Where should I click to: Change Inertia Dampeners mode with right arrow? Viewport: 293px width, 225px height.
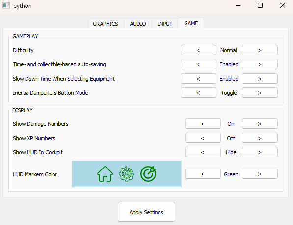click(260, 93)
